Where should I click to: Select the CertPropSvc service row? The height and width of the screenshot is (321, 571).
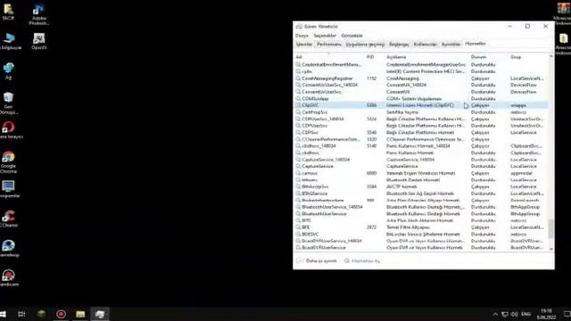click(x=421, y=112)
